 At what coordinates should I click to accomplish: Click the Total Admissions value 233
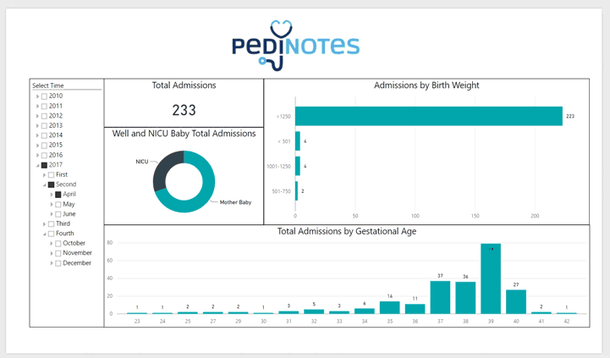click(x=184, y=110)
